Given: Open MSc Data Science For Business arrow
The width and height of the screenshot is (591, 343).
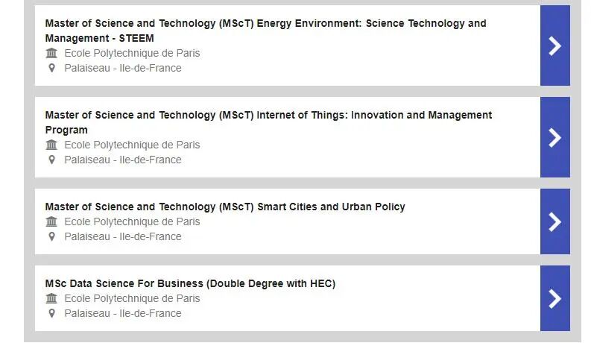Looking at the screenshot, I should [x=554, y=298].
